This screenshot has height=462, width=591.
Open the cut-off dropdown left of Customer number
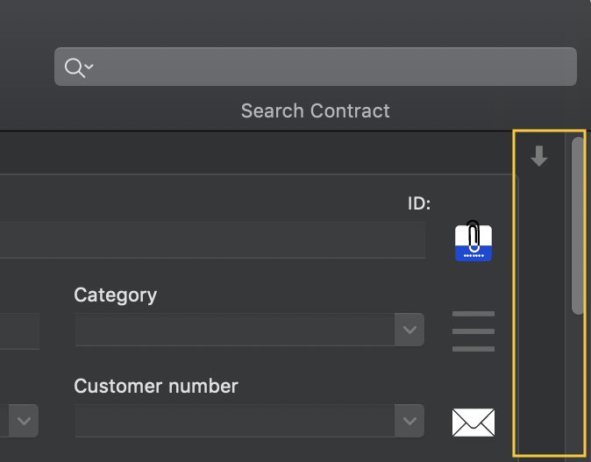(x=24, y=421)
